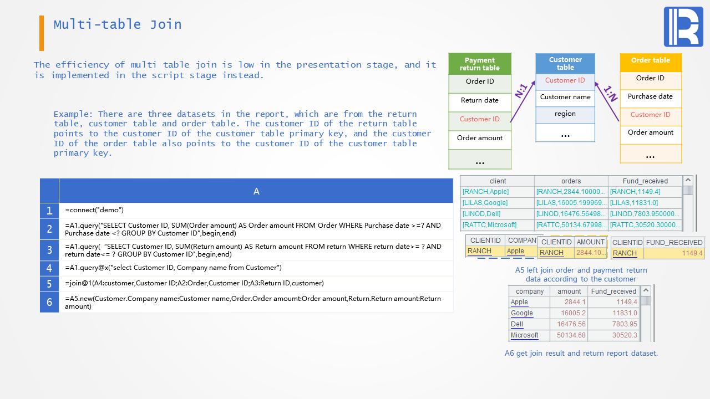
Task: Click the blue R logo icon
Action: click(683, 27)
